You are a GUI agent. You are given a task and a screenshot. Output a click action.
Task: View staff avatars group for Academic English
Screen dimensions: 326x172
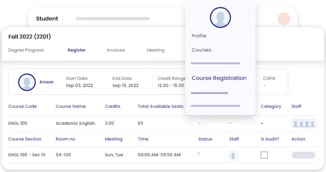pos(304,124)
